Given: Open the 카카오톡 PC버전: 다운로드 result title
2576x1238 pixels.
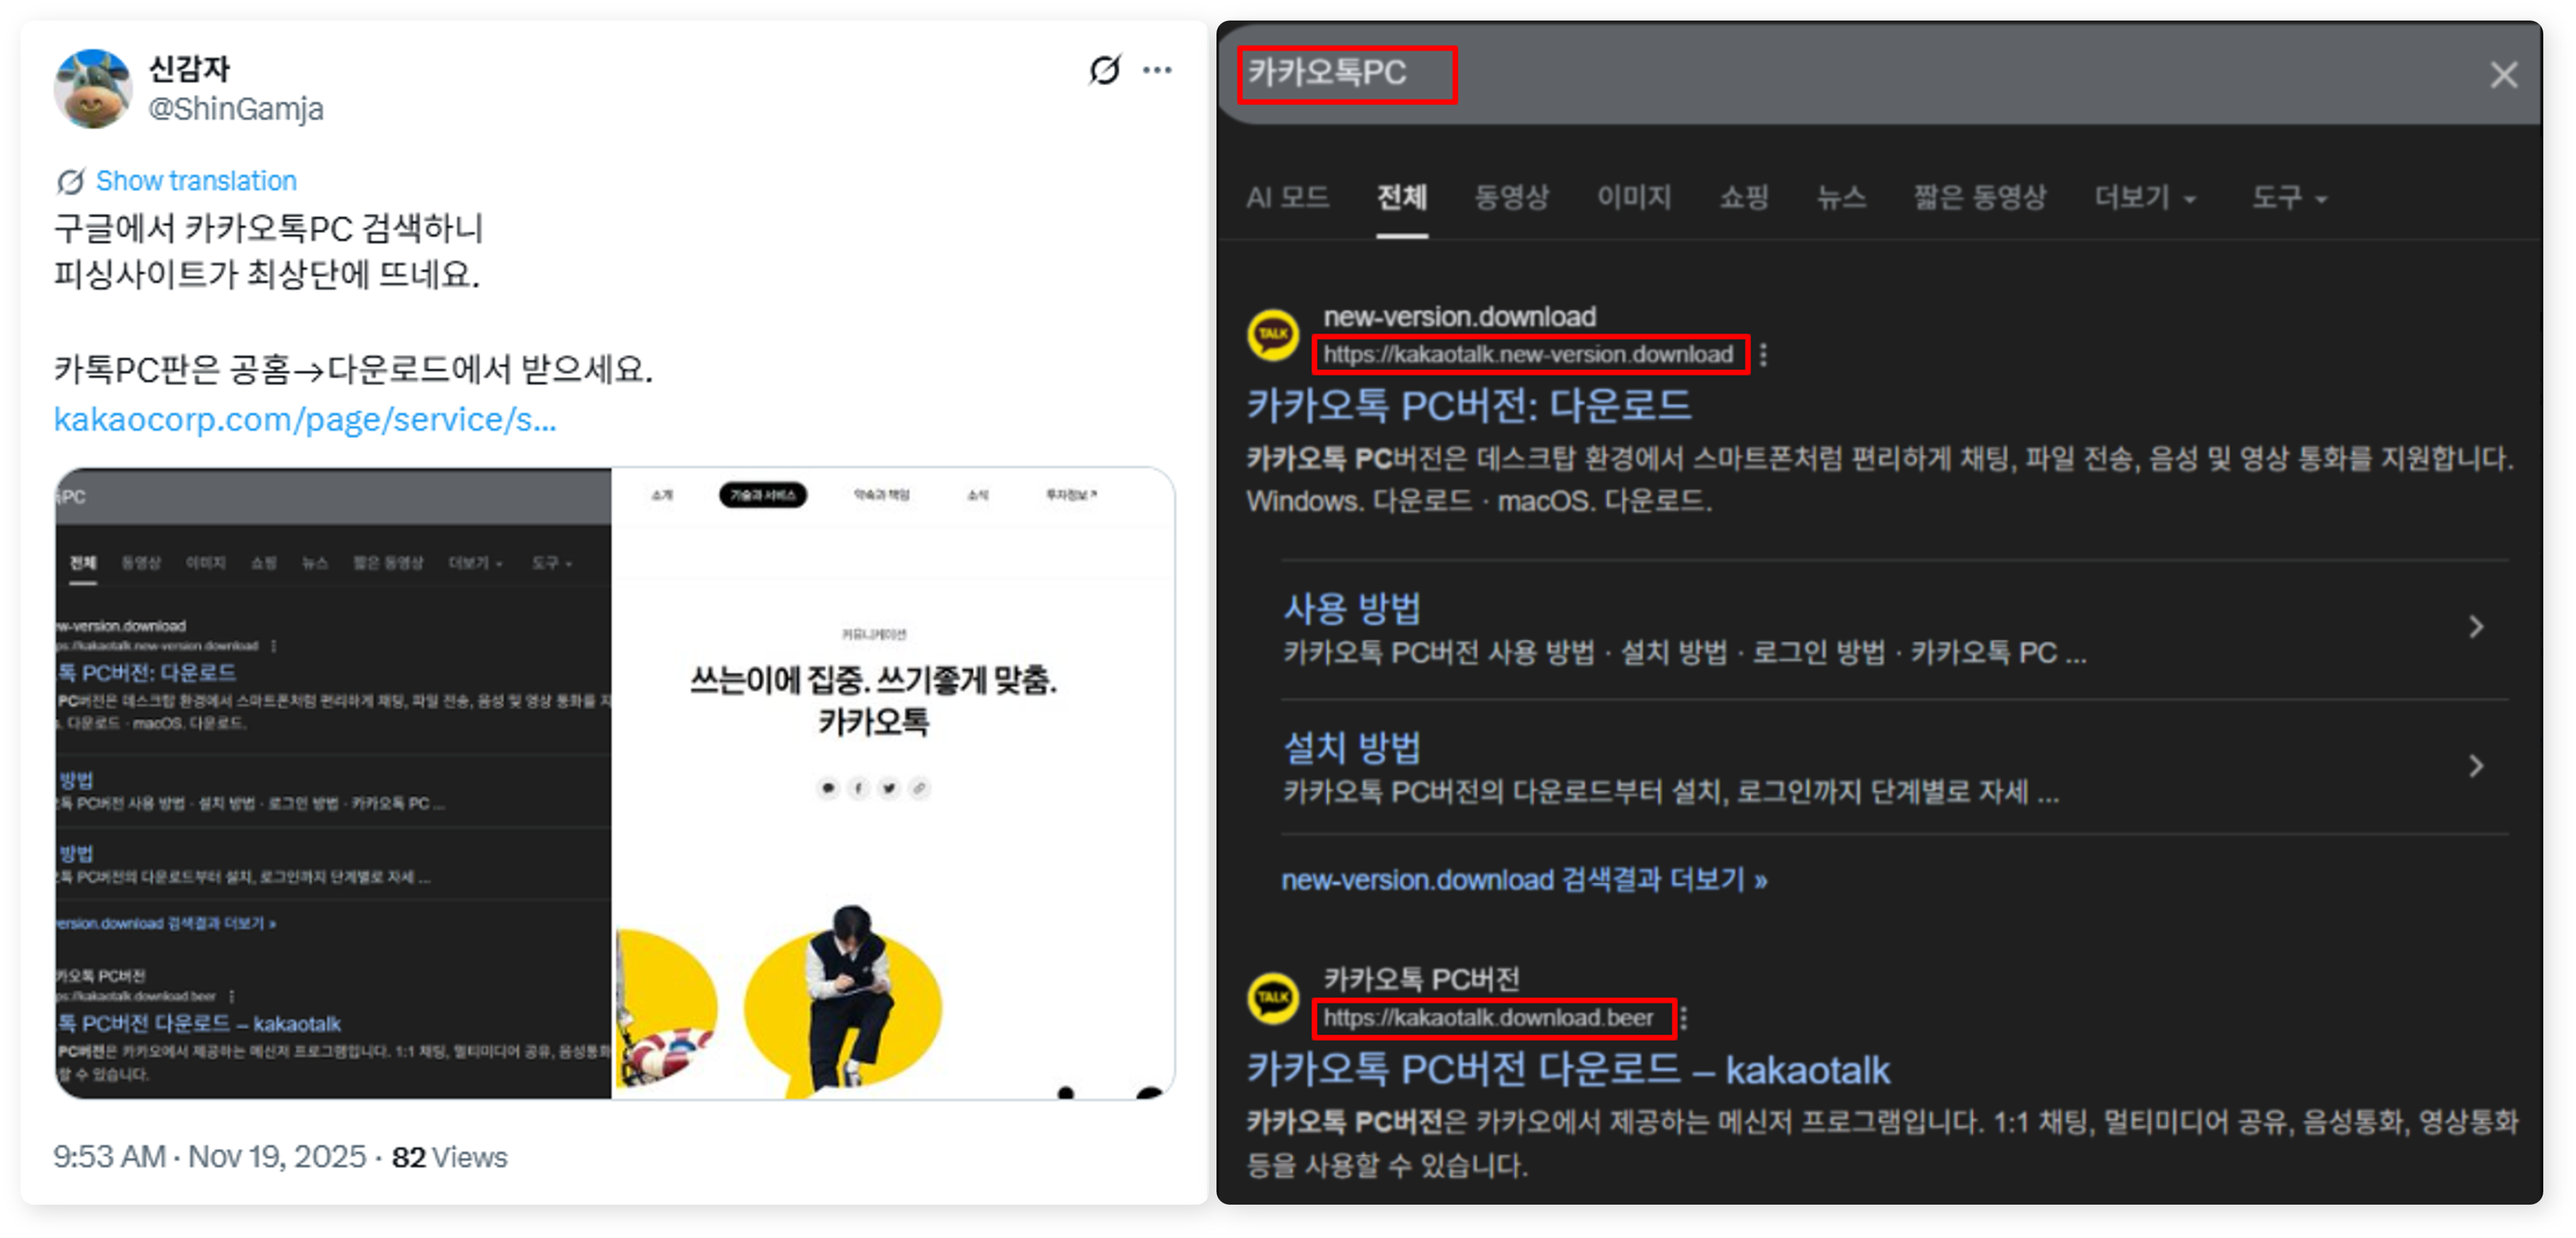Looking at the screenshot, I should click(x=1468, y=406).
